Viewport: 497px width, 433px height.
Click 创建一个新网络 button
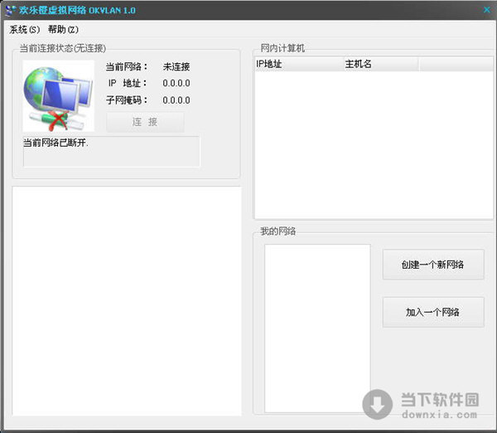point(432,265)
